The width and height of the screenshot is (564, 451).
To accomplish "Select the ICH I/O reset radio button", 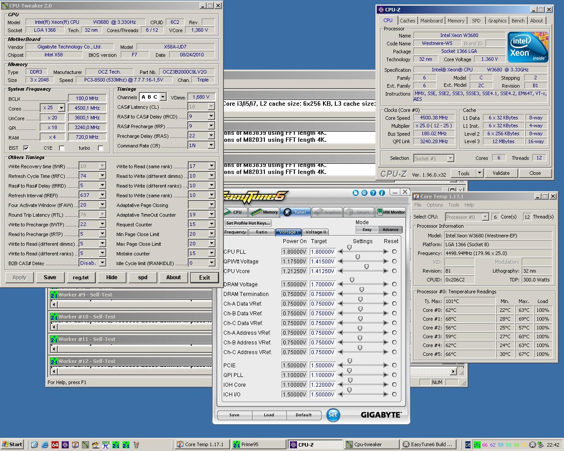I will tap(394, 395).
